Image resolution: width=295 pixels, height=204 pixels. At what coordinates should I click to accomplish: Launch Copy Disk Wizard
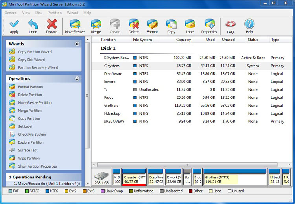[x=31, y=60]
